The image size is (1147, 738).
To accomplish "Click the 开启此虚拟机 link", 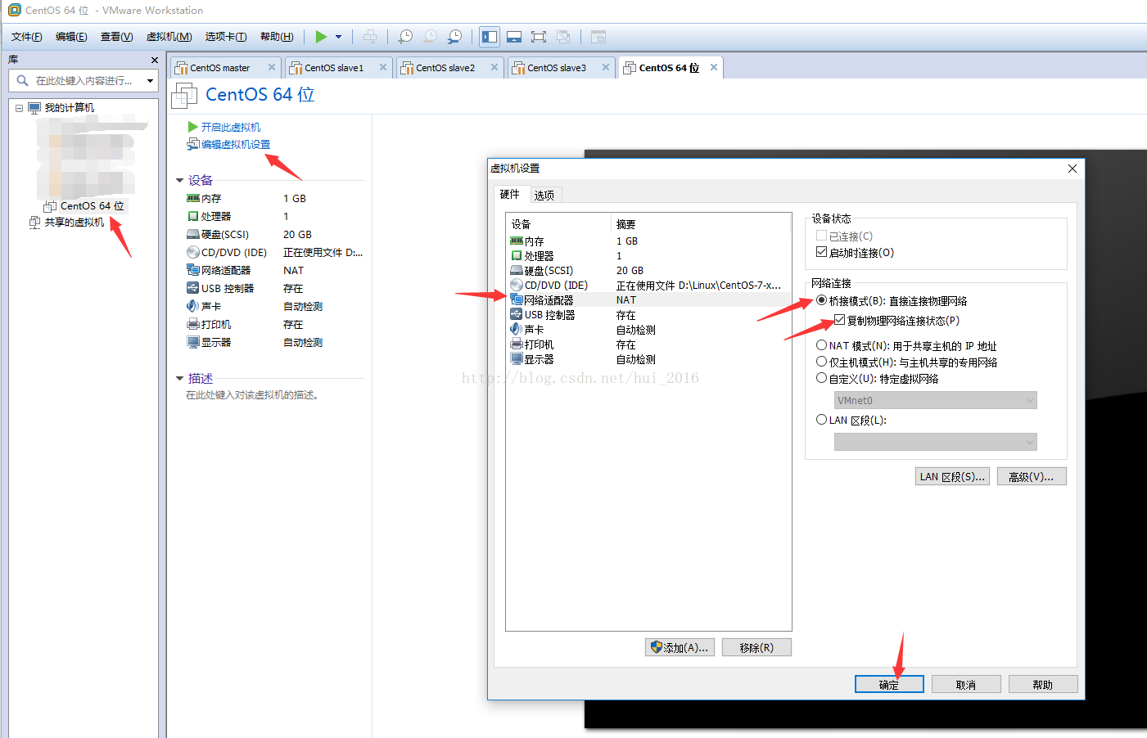I will (x=231, y=127).
